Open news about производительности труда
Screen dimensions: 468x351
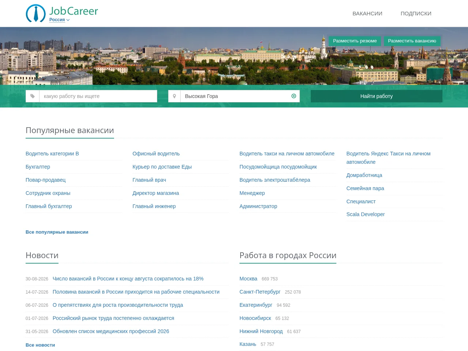point(118,305)
